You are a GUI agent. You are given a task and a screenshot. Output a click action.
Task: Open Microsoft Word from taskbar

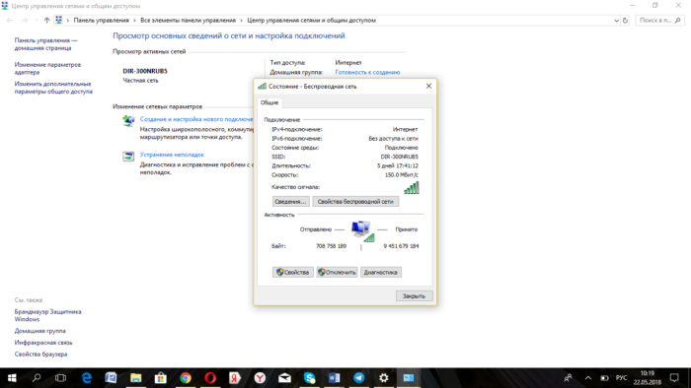click(334, 378)
